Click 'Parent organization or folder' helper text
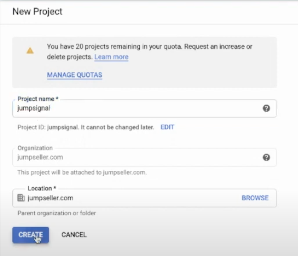298x256 pixels. click(57, 213)
